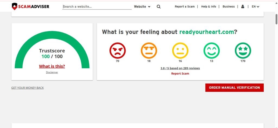Select the smiling green face rating
This screenshot has width=278, height=128.
coord(211,51)
